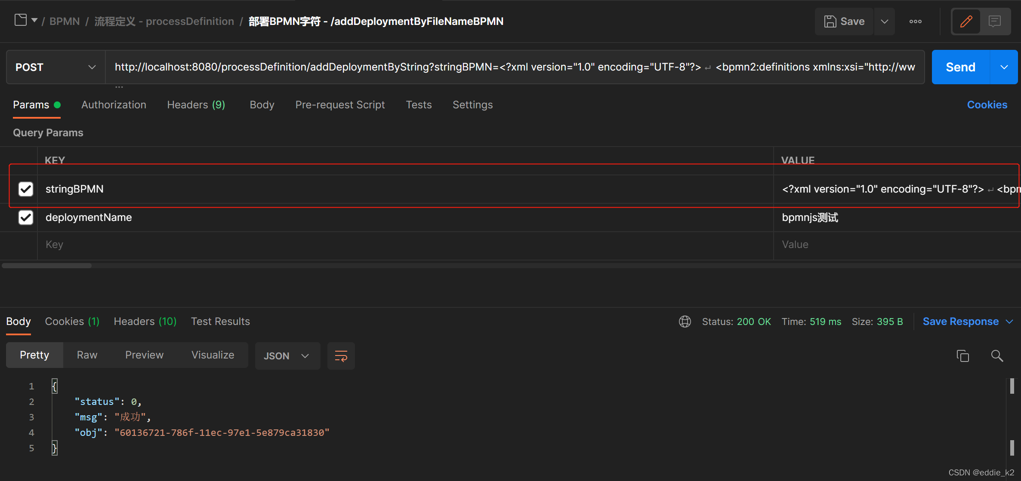Uncheck the stringBPMN parameter checkbox
Screen dimensions: 1021x481
click(x=26, y=189)
